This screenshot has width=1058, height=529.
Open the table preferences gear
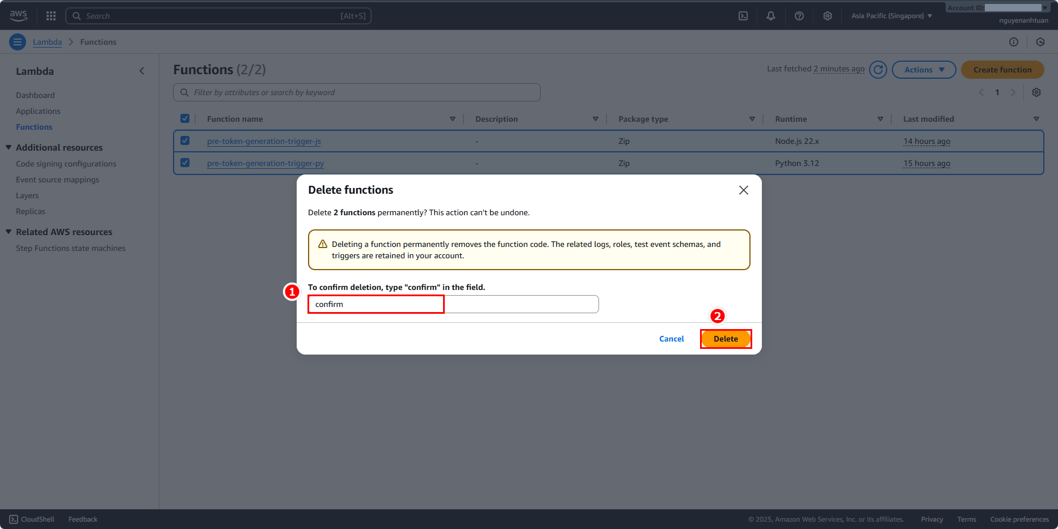click(1036, 92)
